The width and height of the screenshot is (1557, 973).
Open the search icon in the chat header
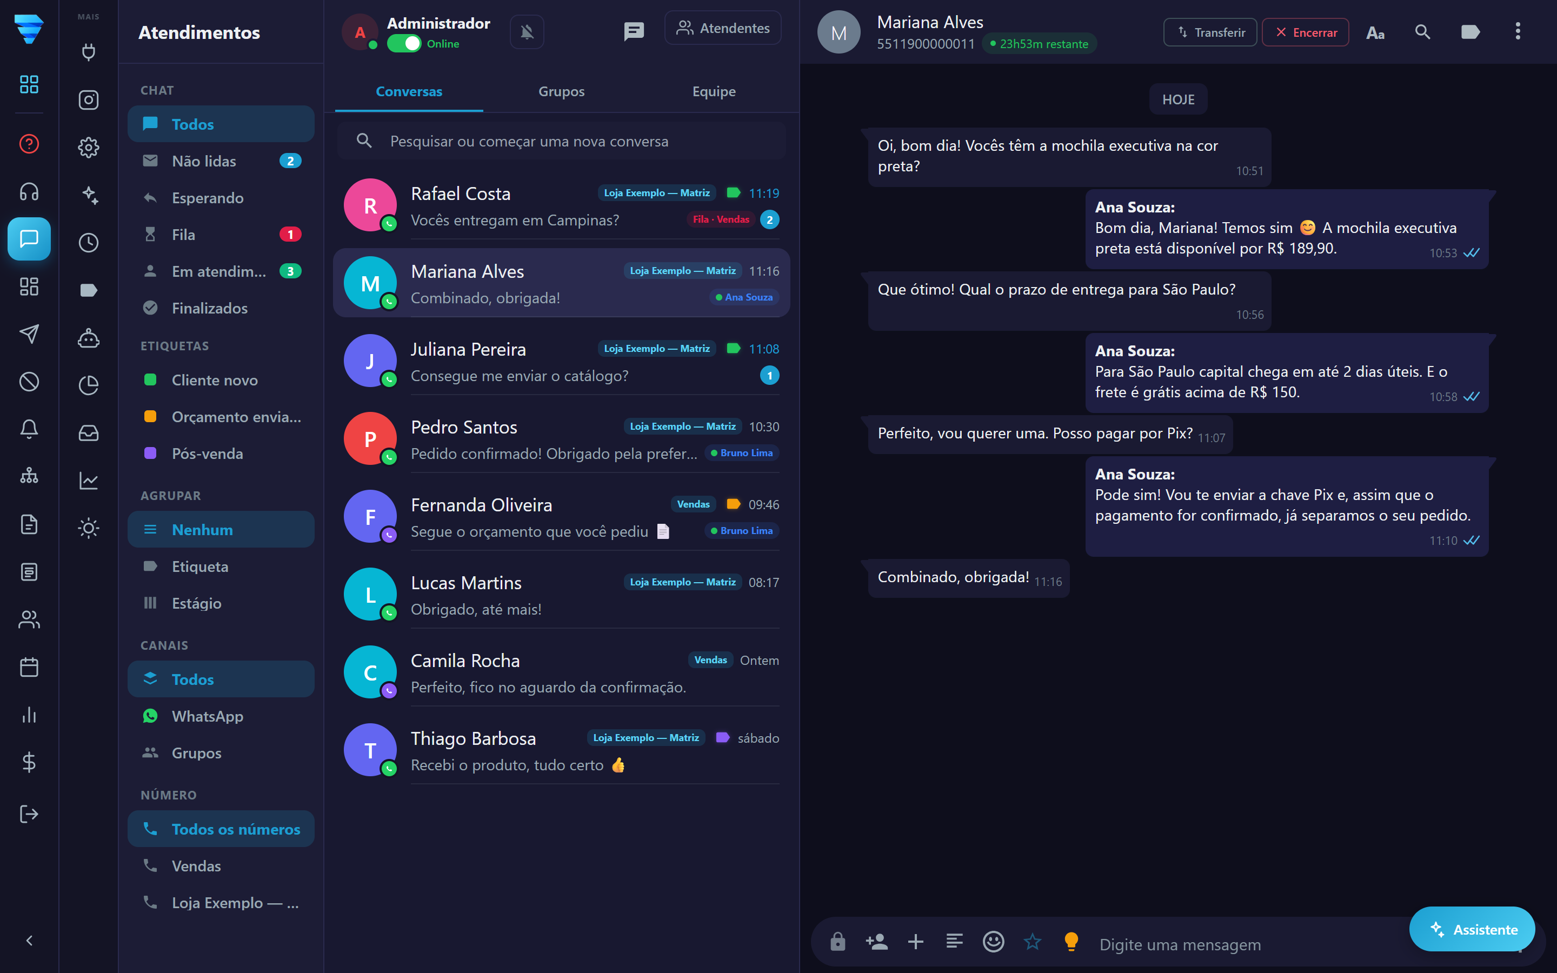coord(1422,32)
